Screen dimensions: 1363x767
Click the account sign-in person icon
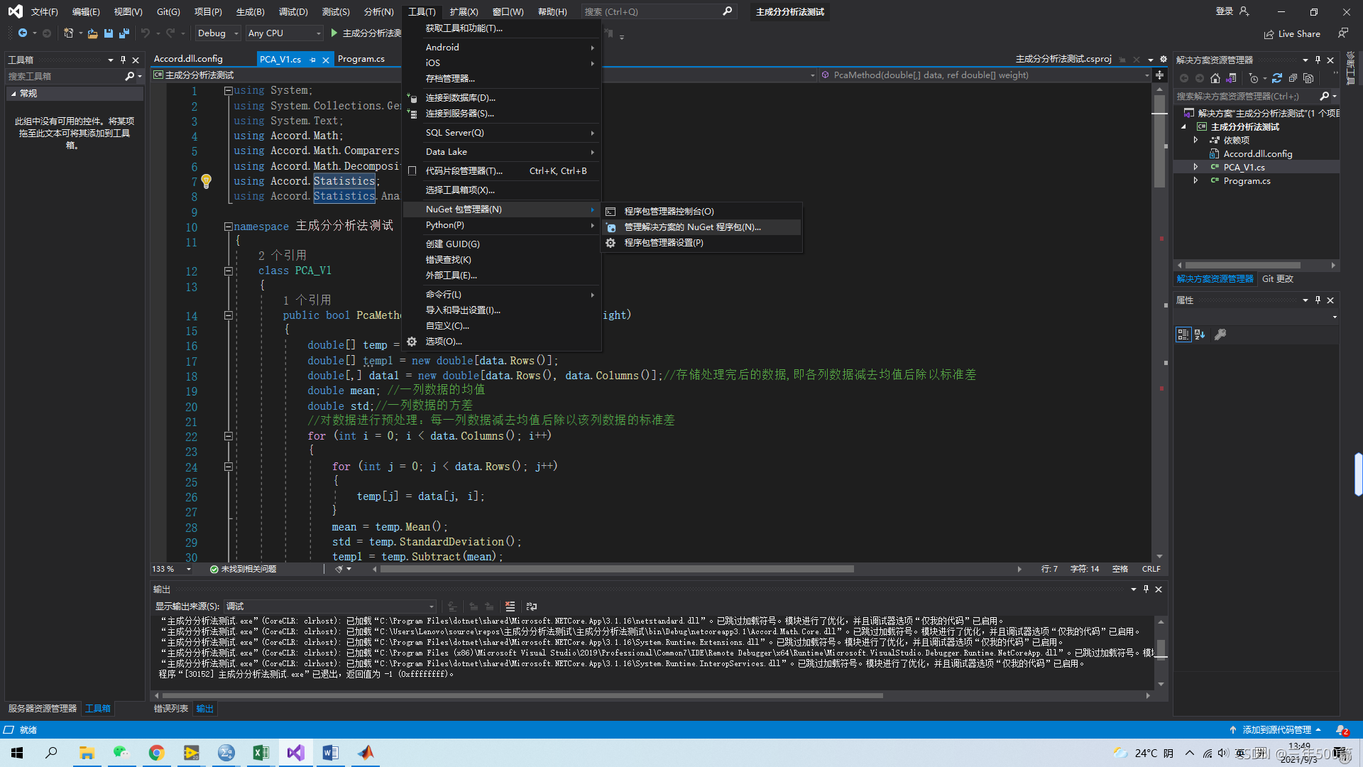1244,11
